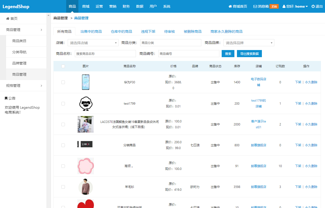The image size is (325, 208).
Task: Tick the checkbox for 分销商品 row
Action: [63, 145]
